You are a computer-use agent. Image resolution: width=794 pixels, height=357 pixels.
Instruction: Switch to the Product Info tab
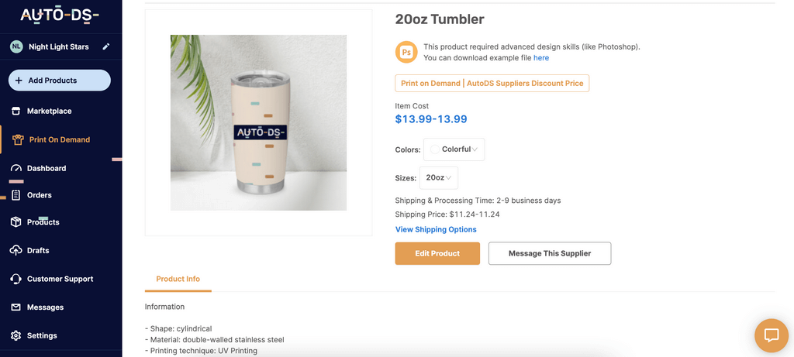178,279
